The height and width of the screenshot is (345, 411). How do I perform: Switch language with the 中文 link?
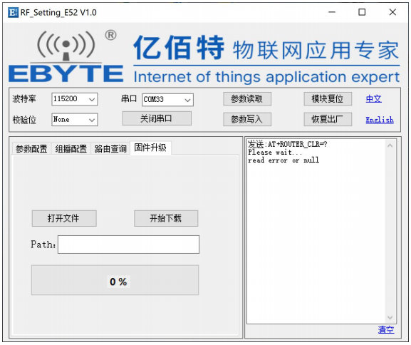coord(373,99)
